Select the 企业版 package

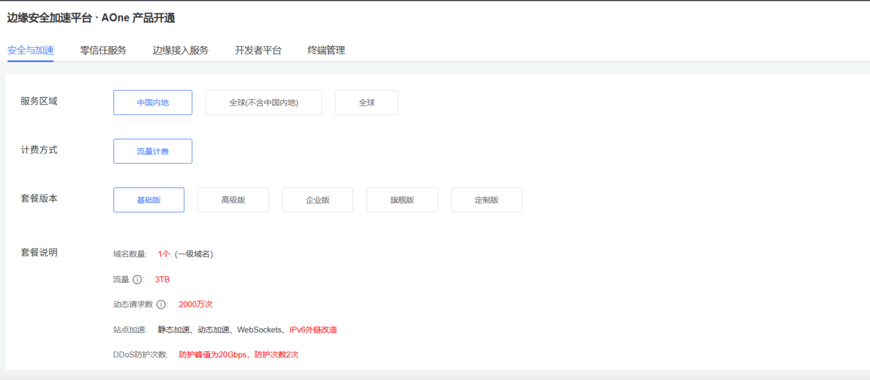318,200
